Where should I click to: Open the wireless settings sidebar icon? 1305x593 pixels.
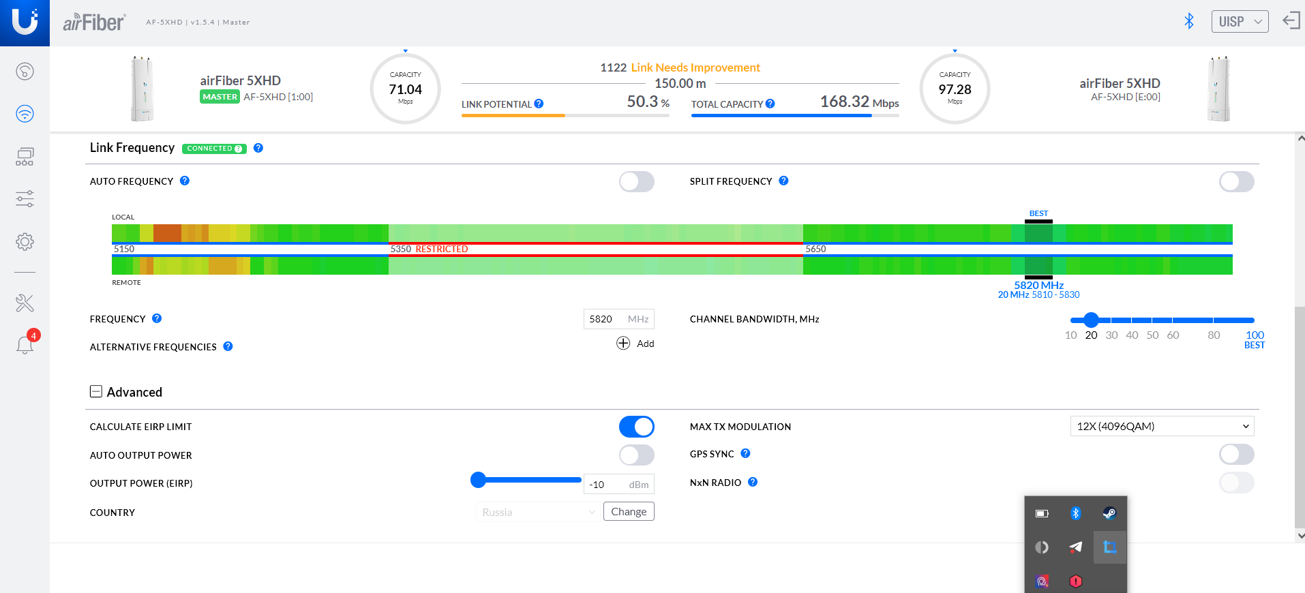[x=25, y=114]
